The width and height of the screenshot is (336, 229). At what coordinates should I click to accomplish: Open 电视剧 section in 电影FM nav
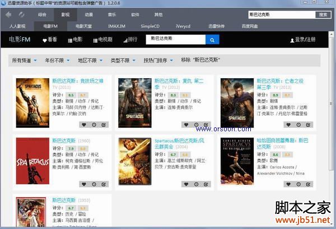click(x=102, y=40)
